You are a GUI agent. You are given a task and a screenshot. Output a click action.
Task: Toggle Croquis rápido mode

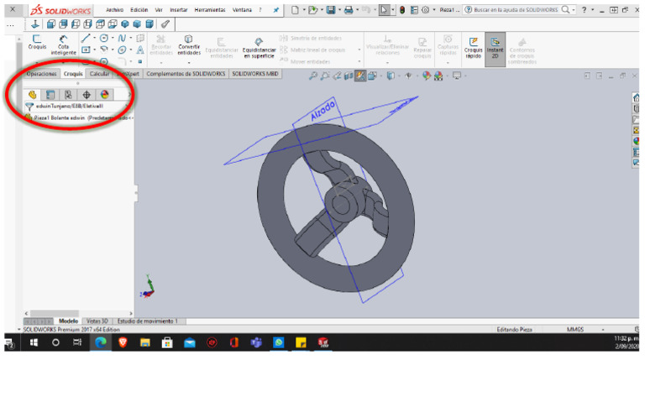pos(473,46)
